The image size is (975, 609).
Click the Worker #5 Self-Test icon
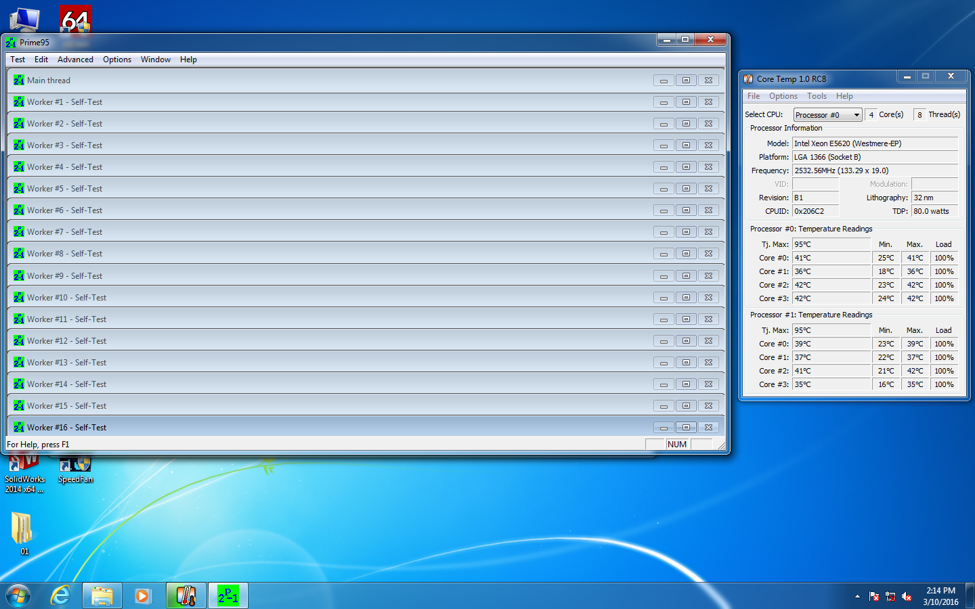point(19,189)
